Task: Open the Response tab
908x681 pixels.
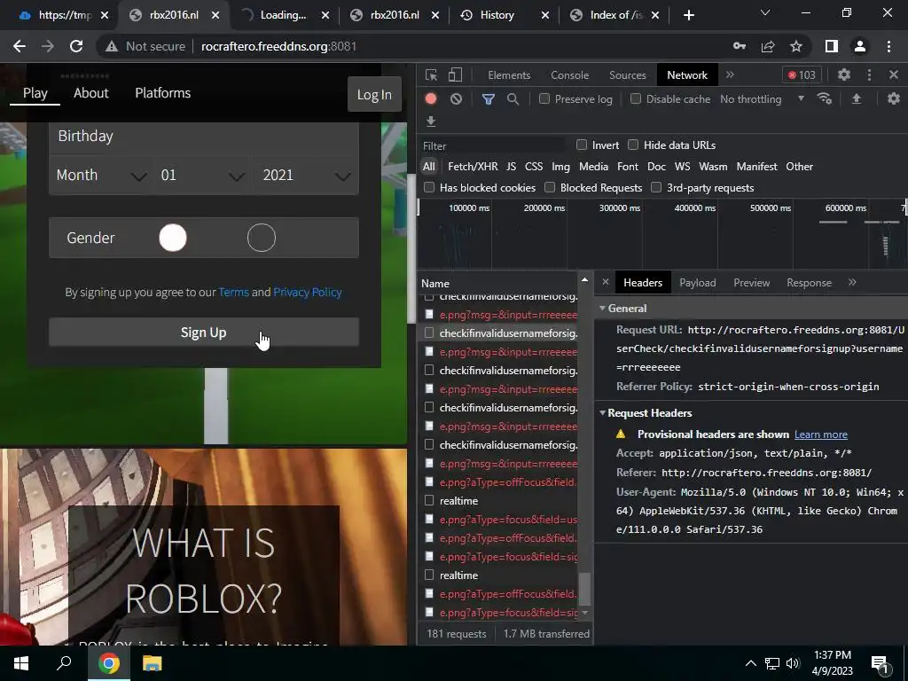Action: [809, 282]
